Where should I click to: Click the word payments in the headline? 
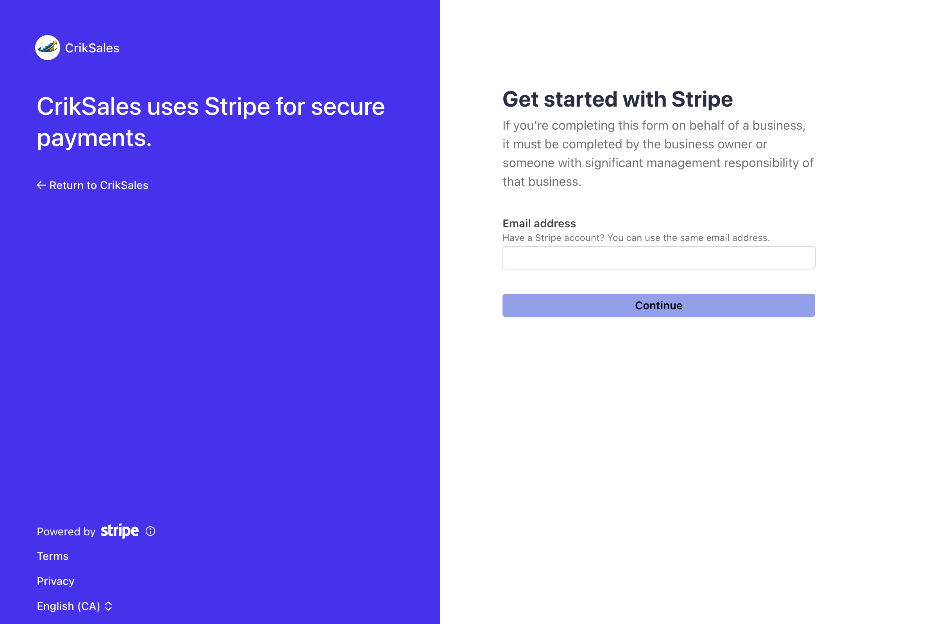(x=95, y=138)
